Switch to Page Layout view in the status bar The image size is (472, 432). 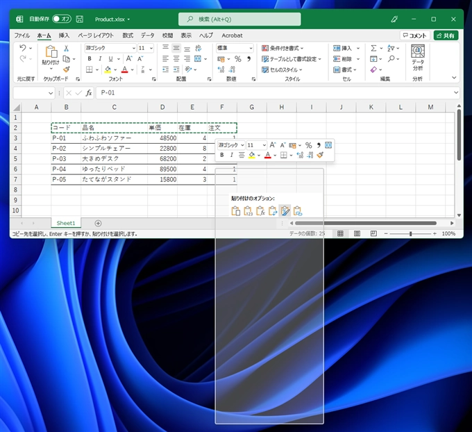[x=357, y=234]
